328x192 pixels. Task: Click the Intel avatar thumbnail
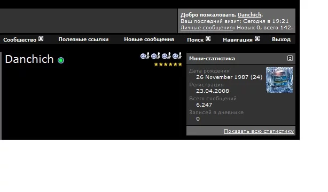tap(279, 80)
